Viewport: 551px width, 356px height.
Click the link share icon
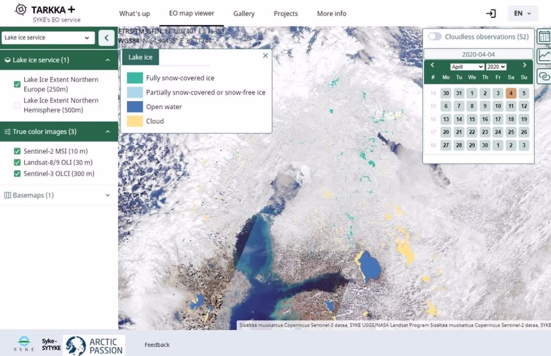[x=544, y=76]
